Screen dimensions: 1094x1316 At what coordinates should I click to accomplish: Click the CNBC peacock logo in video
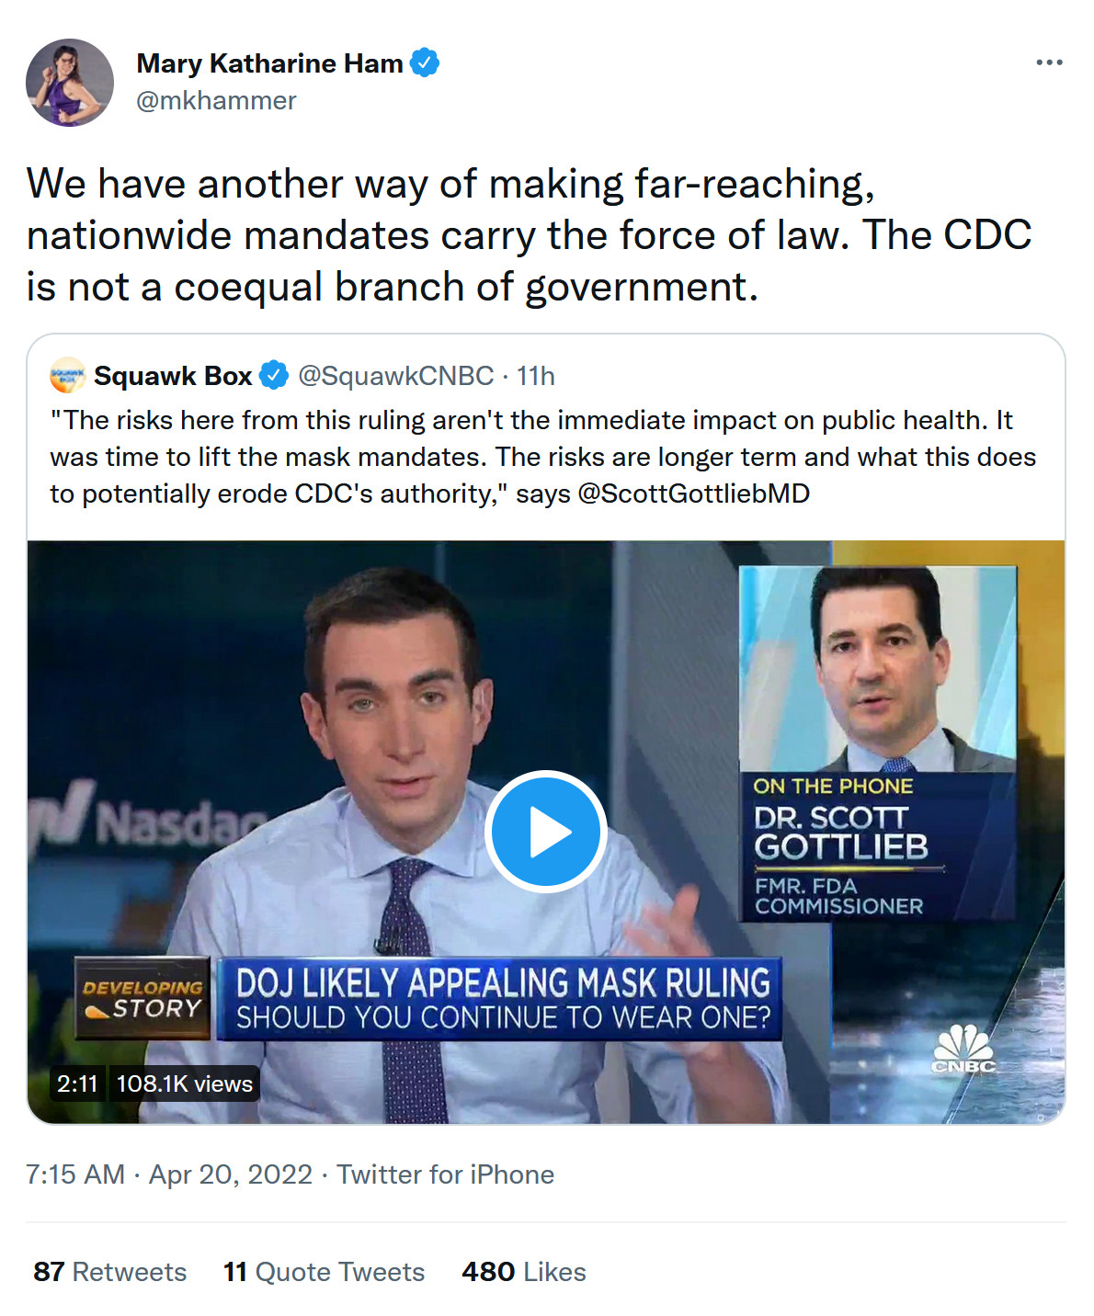963,1049
